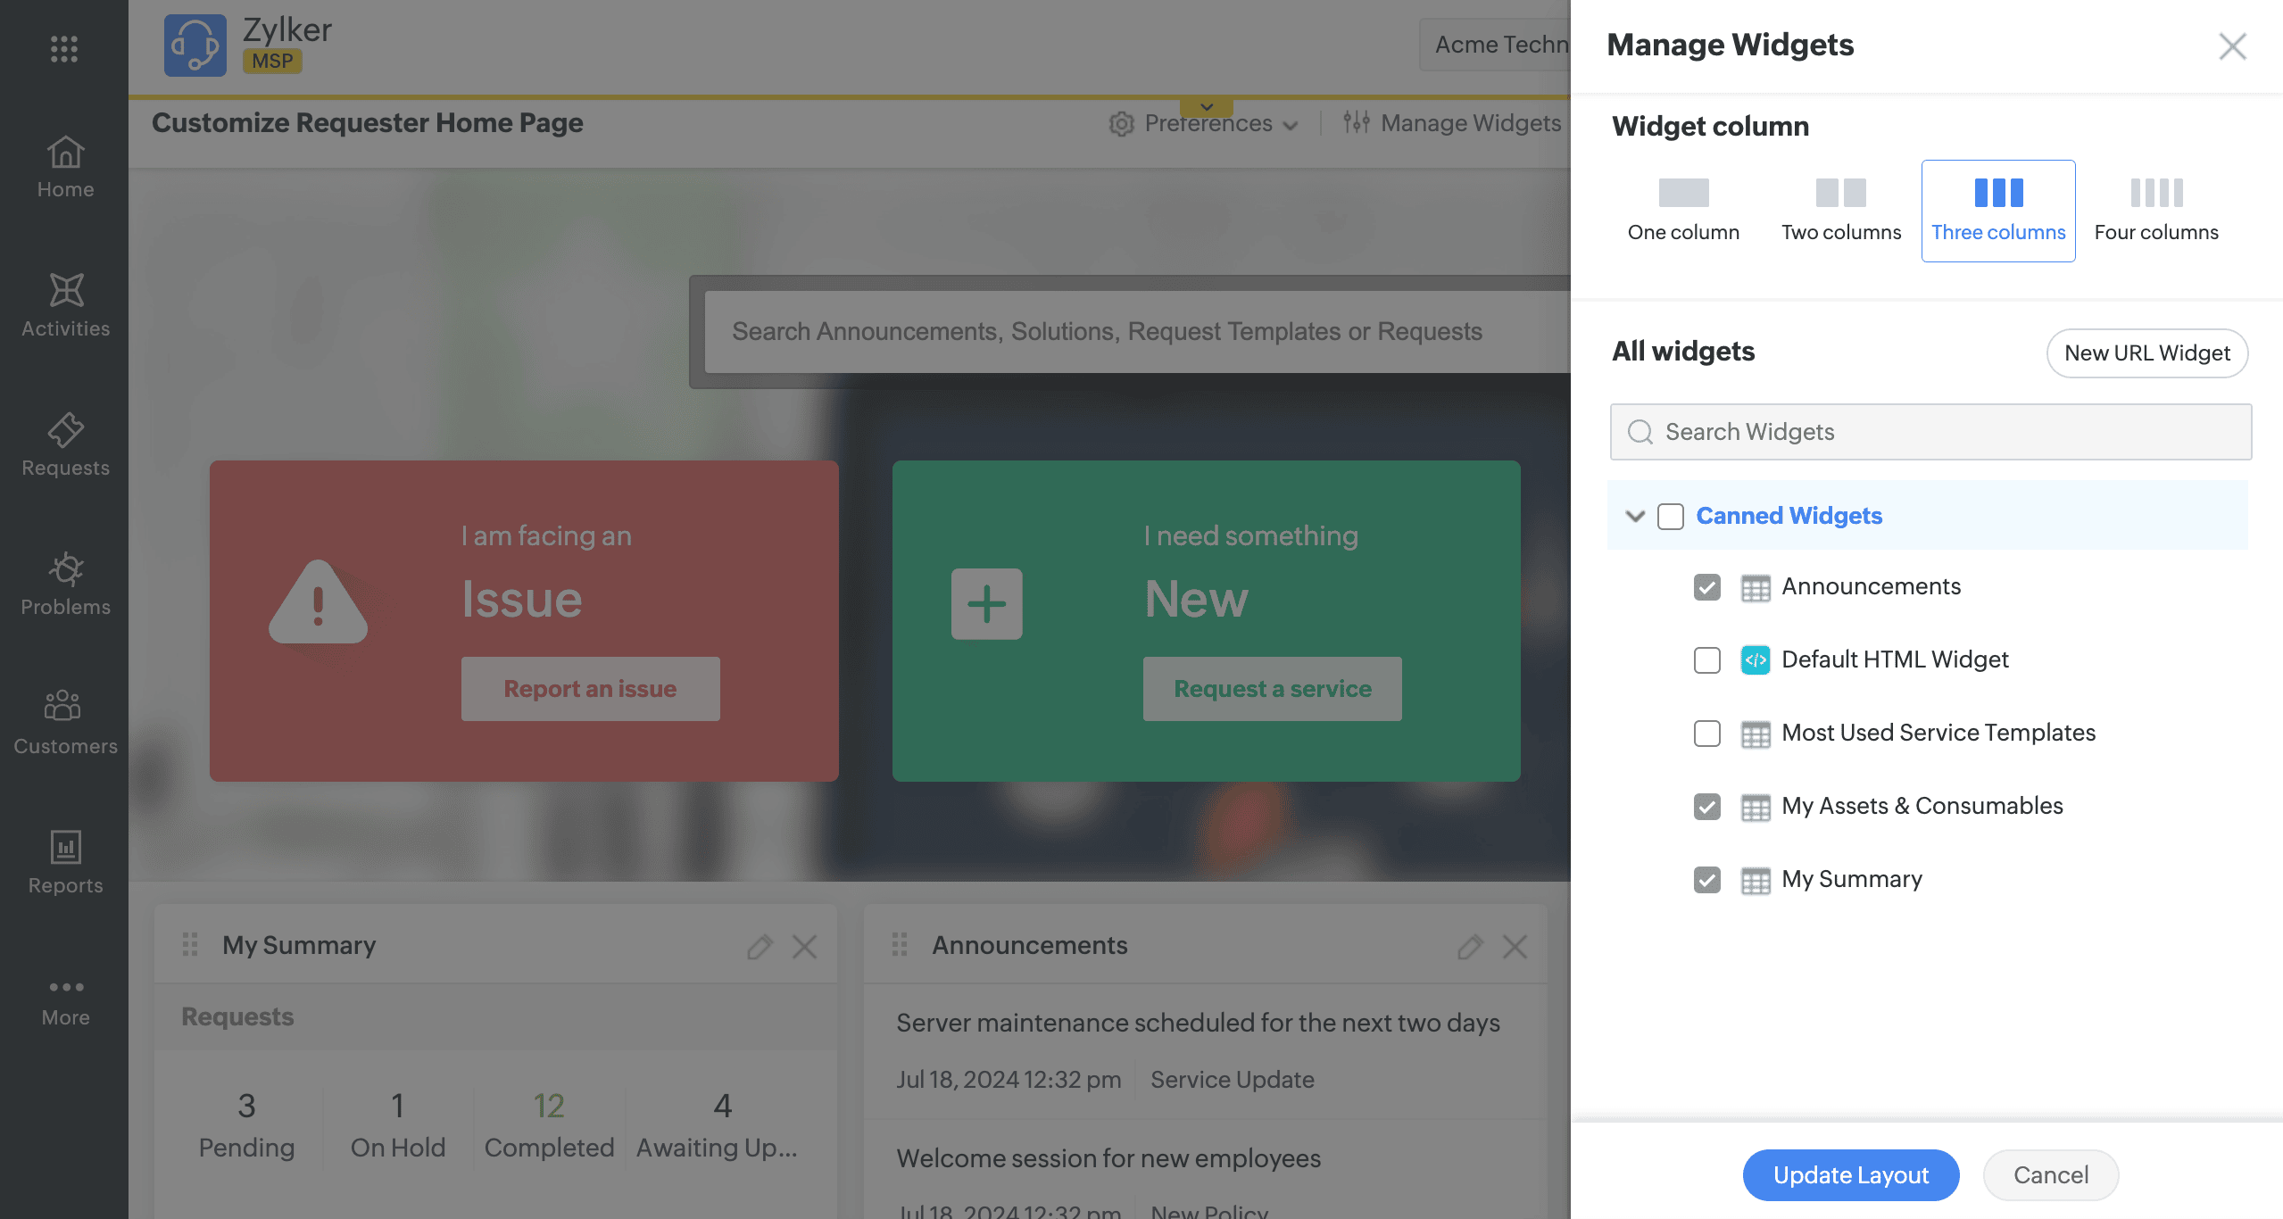
Task: Uncheck the Announcements widget checkbox
Action: coord(1706,587)
